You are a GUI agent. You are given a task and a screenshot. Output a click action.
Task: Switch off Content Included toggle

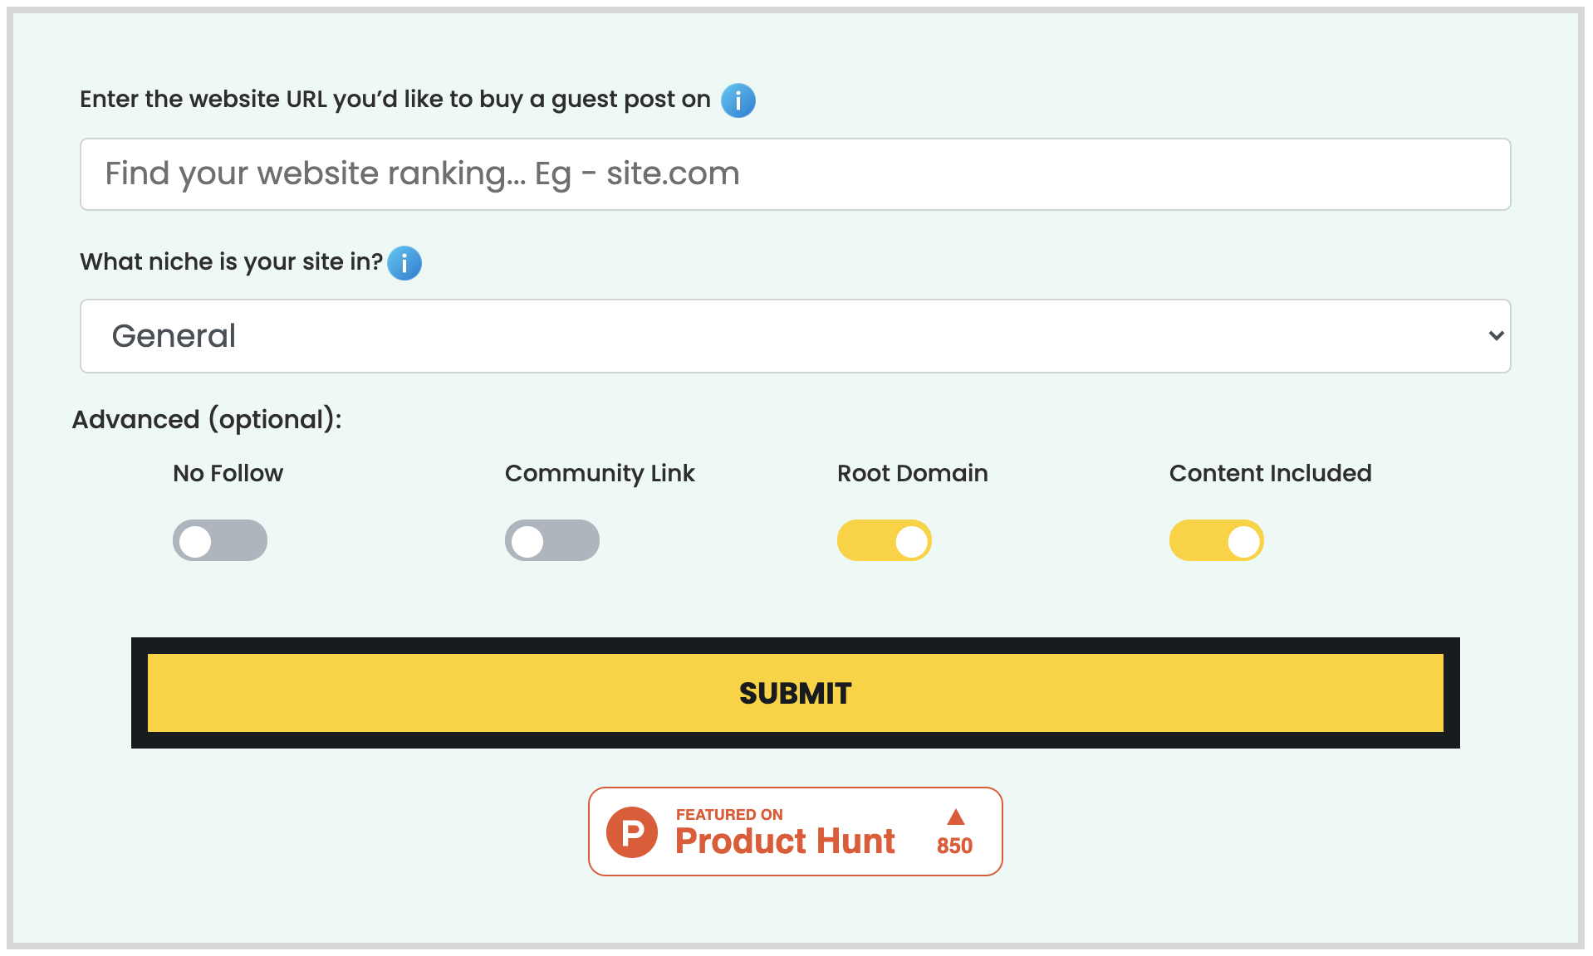point(1217,540)
